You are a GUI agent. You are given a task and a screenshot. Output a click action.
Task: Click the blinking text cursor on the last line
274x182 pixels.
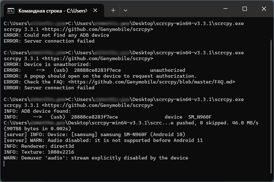click(4, 164)
